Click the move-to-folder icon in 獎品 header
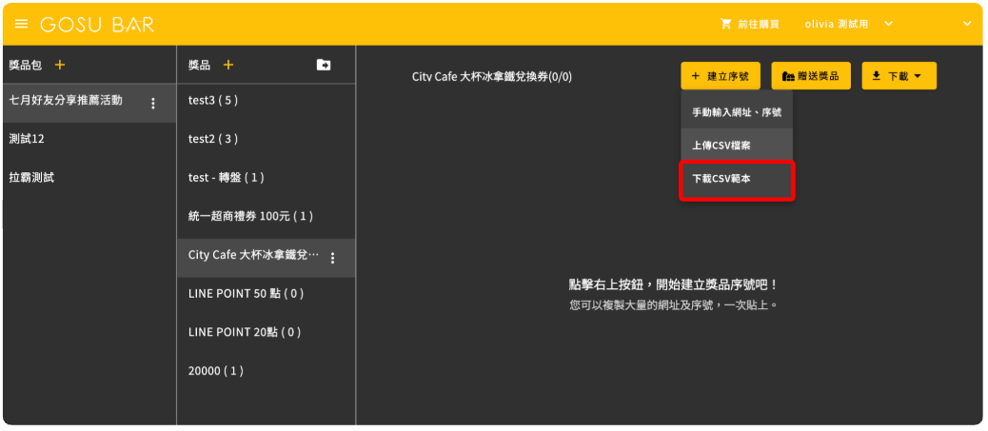The width and height of the screenshot is (988, 431). pyautogui.click(x=324, y=65)
